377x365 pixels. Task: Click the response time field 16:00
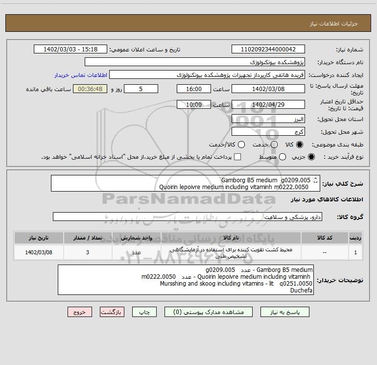[x=194, y=89]
